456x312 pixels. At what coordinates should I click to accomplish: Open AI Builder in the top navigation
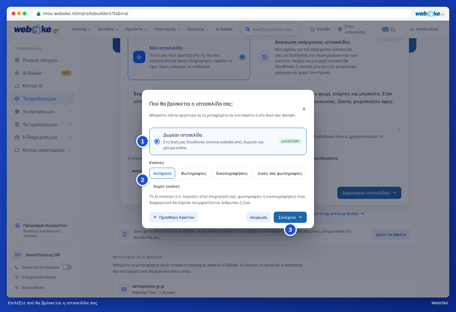pos(224,29)
